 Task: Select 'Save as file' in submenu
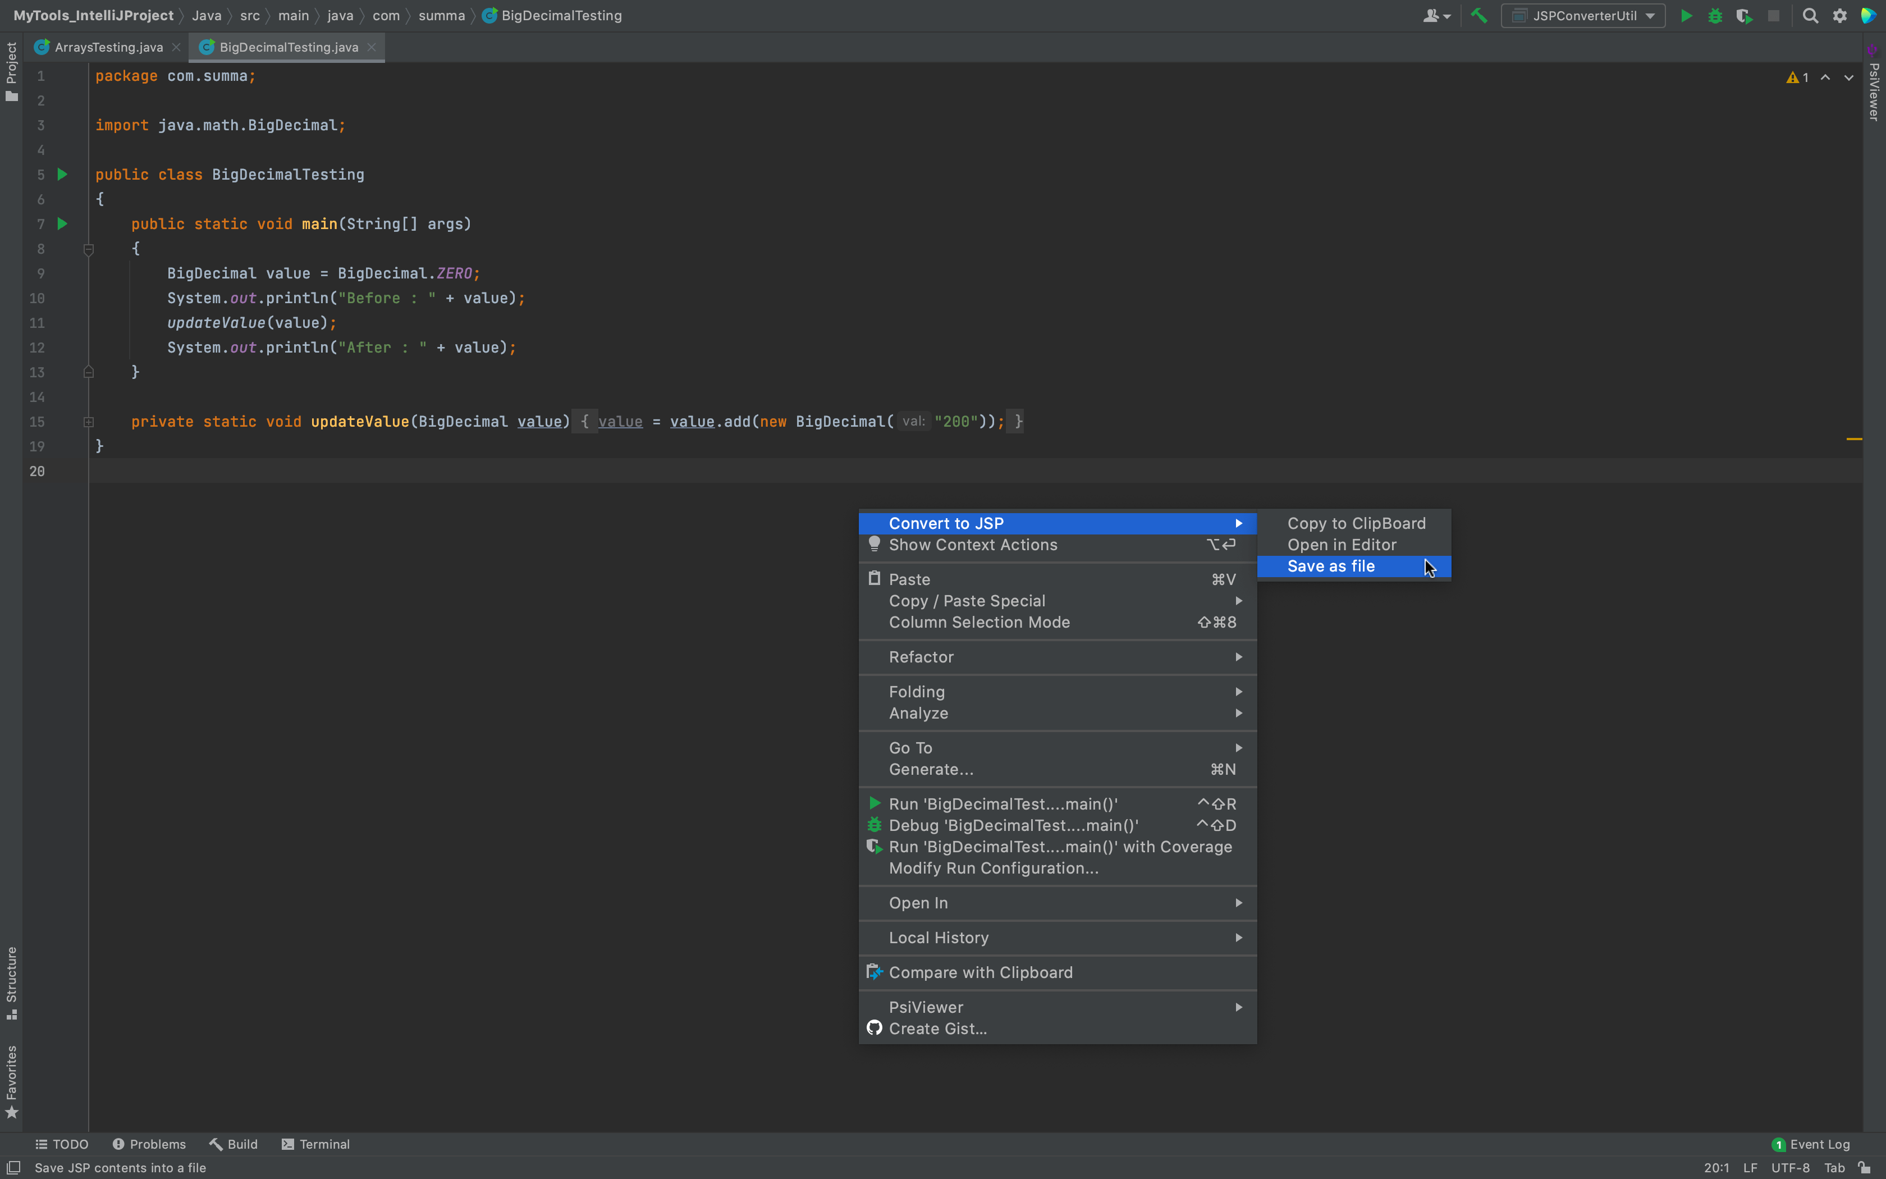(1331, 566)
